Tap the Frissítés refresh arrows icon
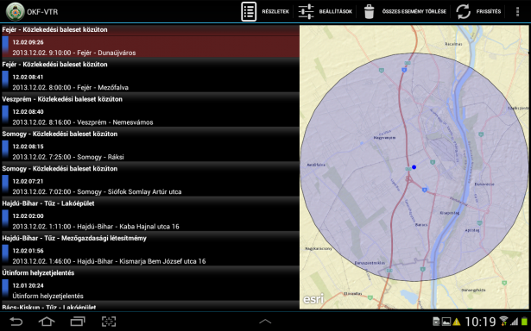Image resolution: width=531 pixels, height=331 pixels. (464, 11)
